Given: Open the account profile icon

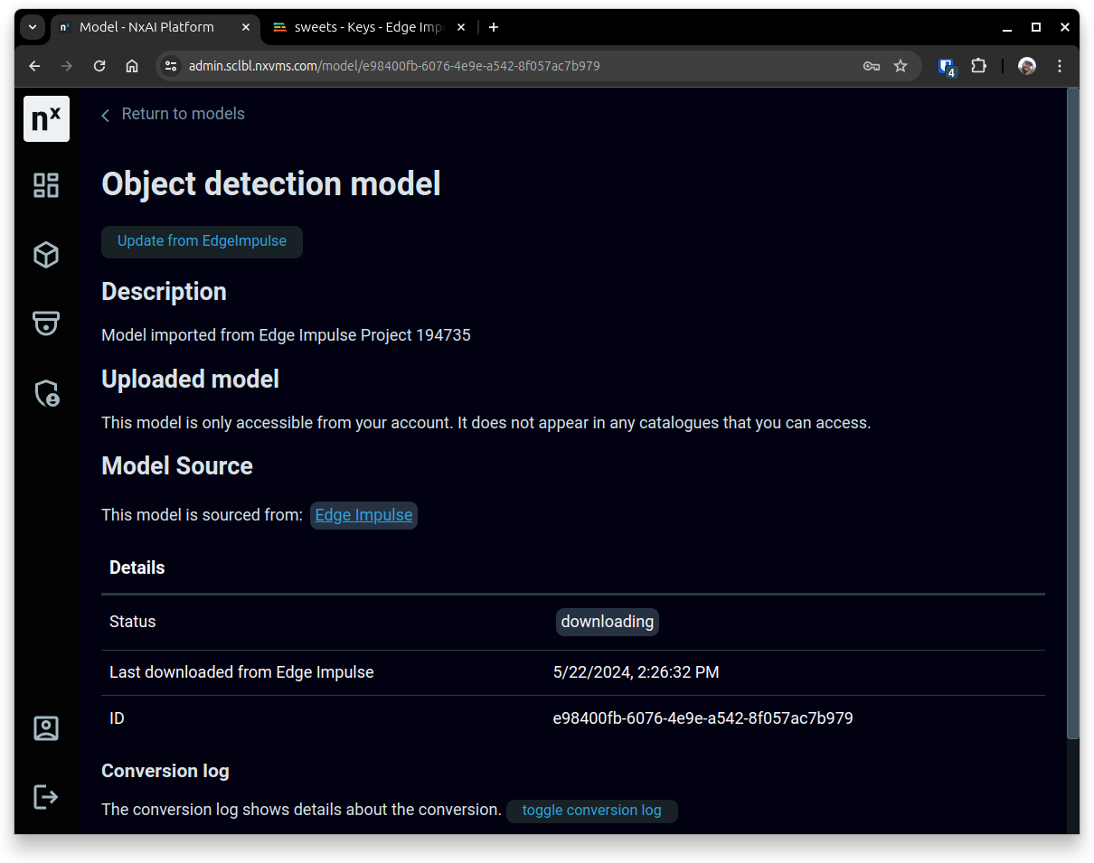Looking at the screenshot, I should click(46, 728).
